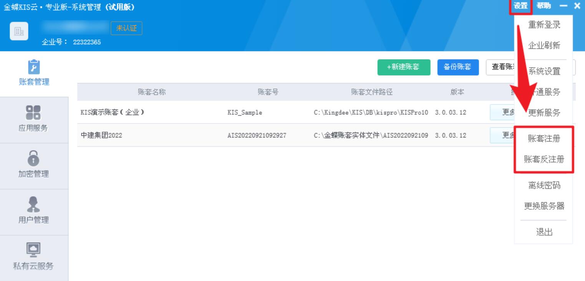Click the KIS_Sample account number cell
Screen dimensions: 585x281
pos(245,112)
